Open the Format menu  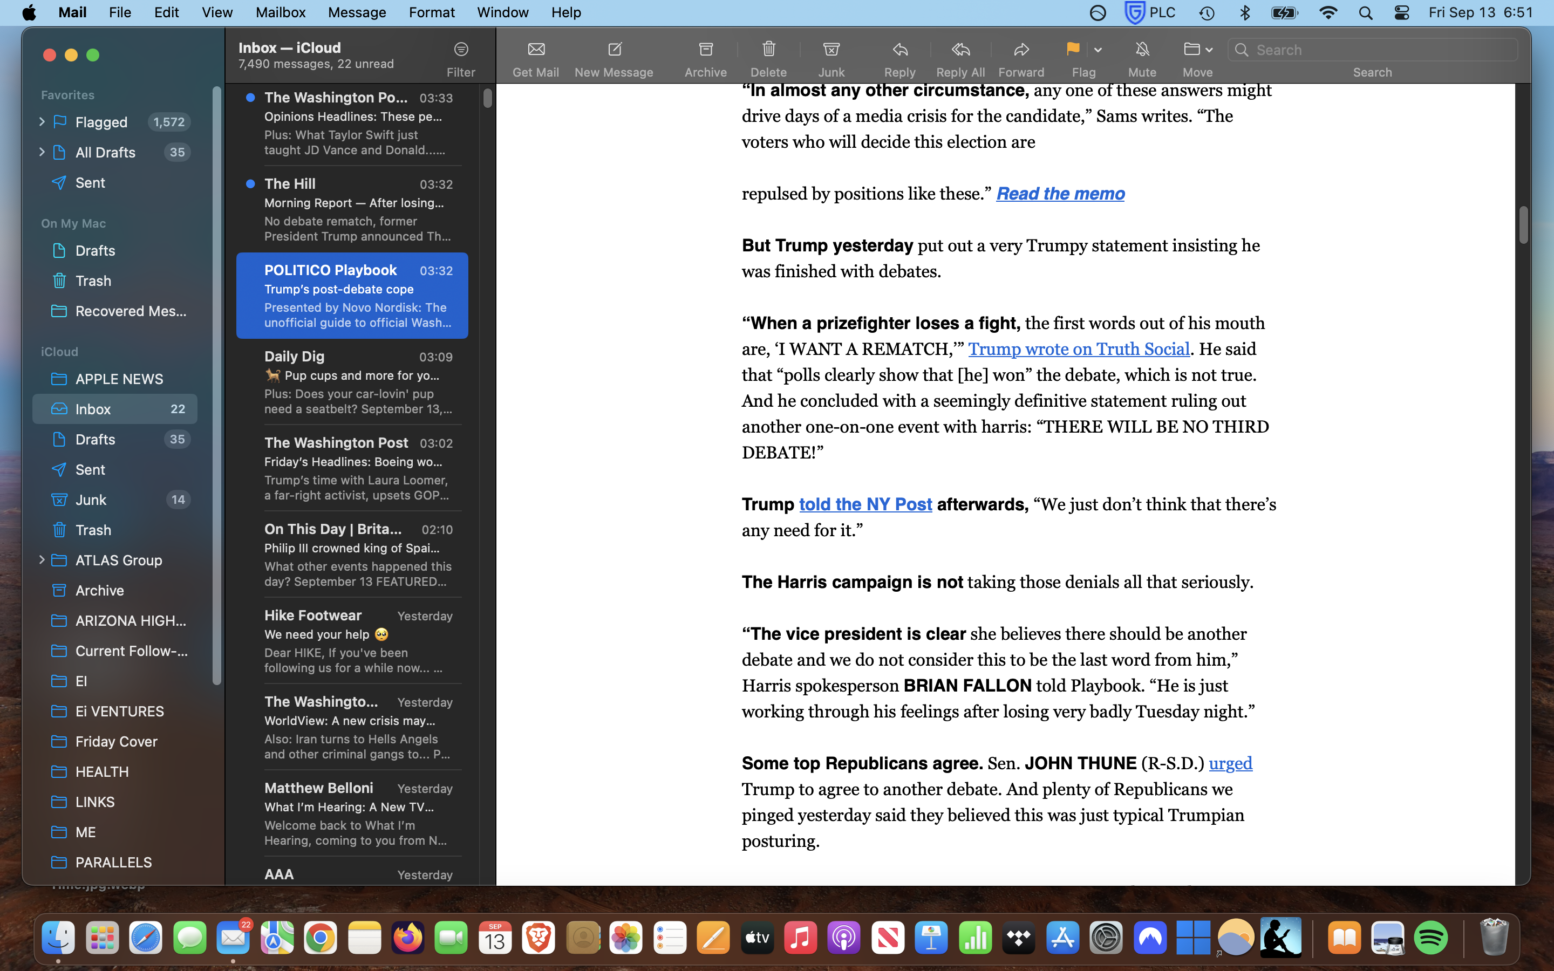coord(431,12)
